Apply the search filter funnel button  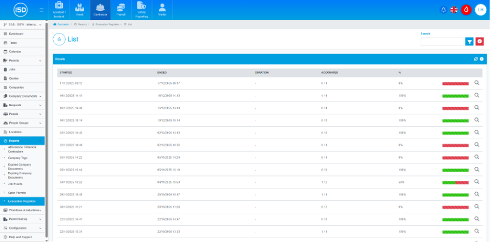pos(469,42)
